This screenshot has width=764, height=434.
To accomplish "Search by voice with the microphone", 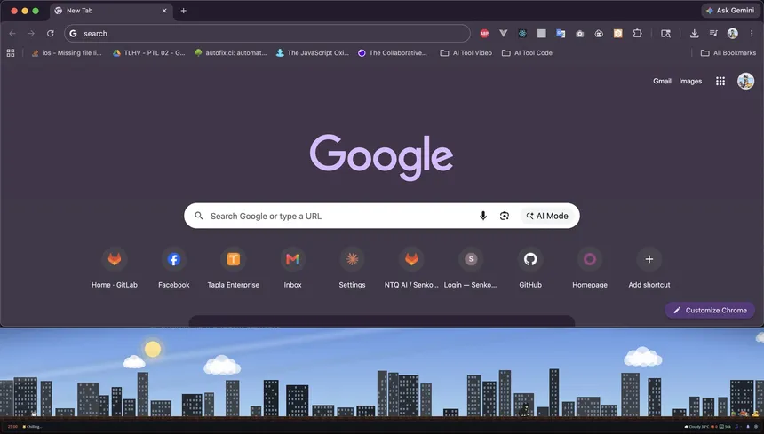I will pyautogui.click(x=483, y=216).
